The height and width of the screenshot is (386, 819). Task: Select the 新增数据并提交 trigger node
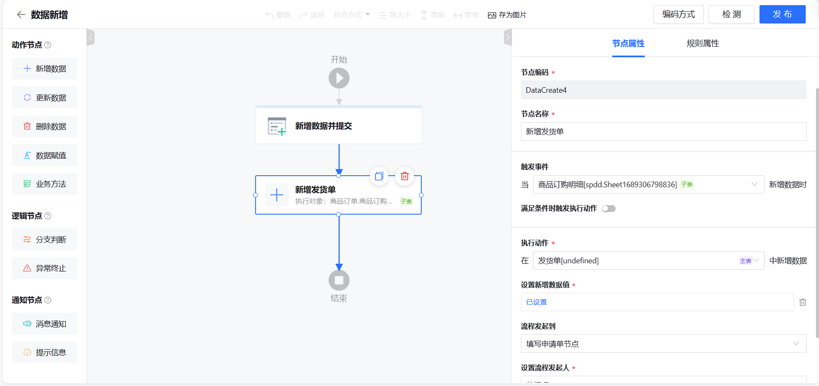339,125
